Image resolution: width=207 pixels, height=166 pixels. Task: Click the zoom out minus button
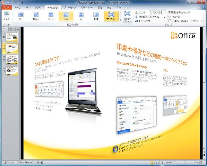pos(174,163)
